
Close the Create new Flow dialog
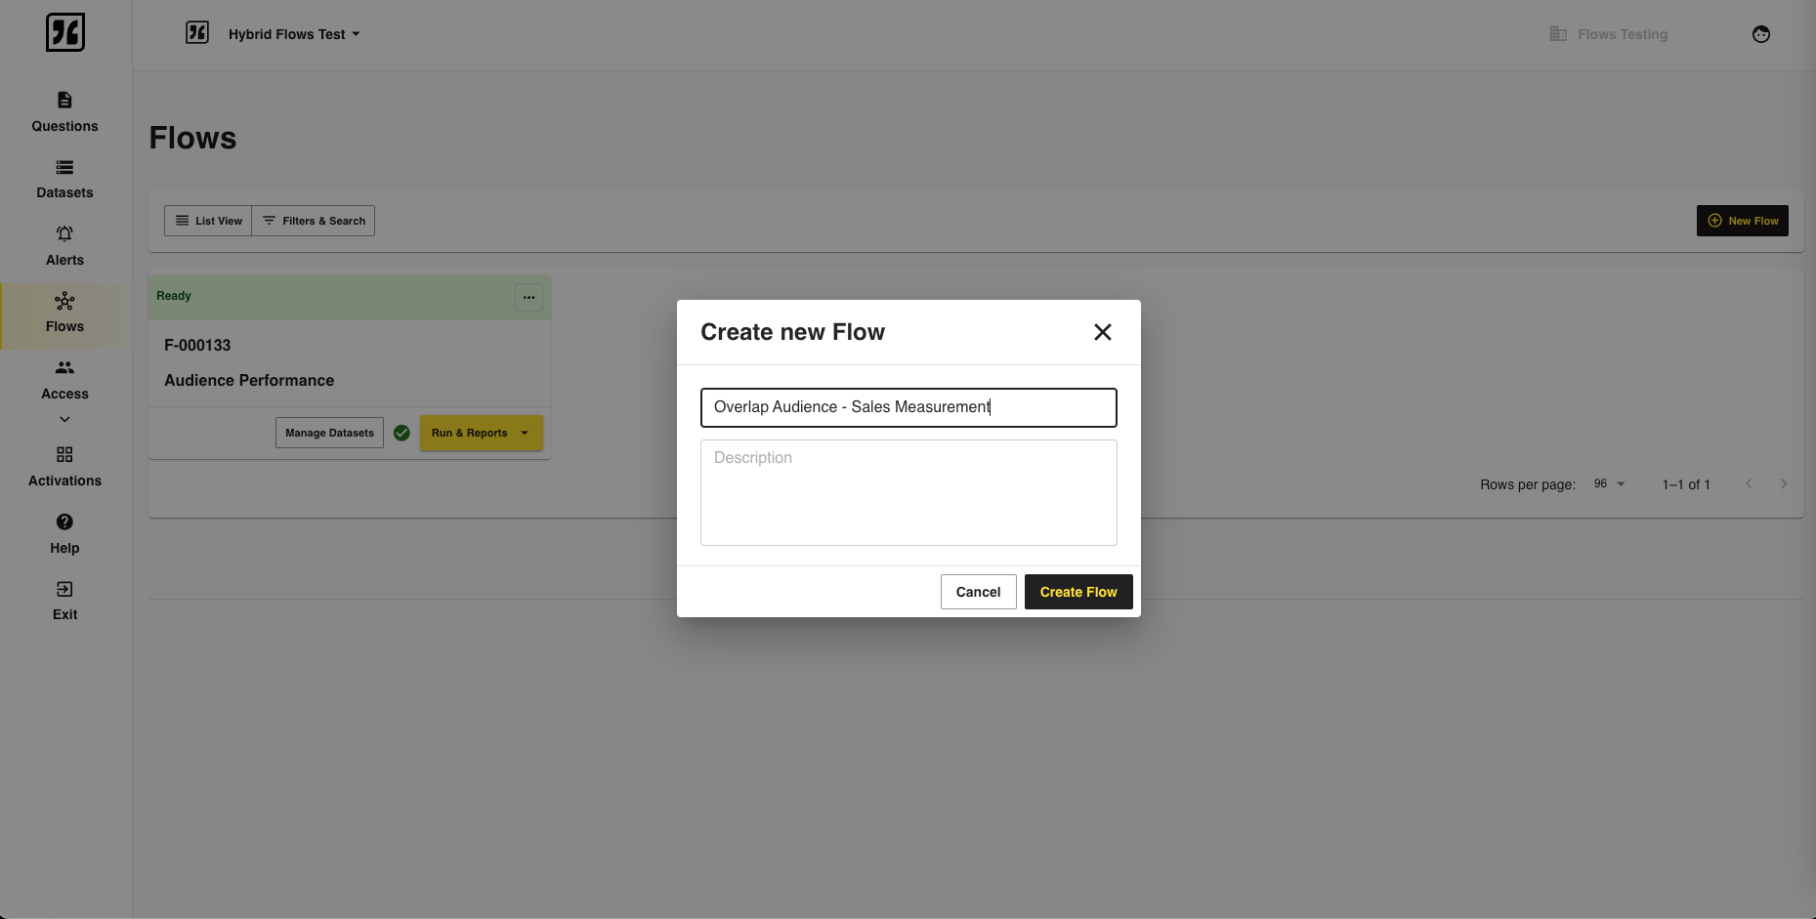1103,332
